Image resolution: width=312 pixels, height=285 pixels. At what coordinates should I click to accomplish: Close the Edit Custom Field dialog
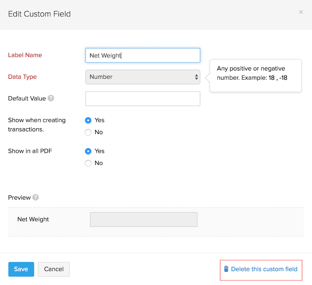coord(301,12)
